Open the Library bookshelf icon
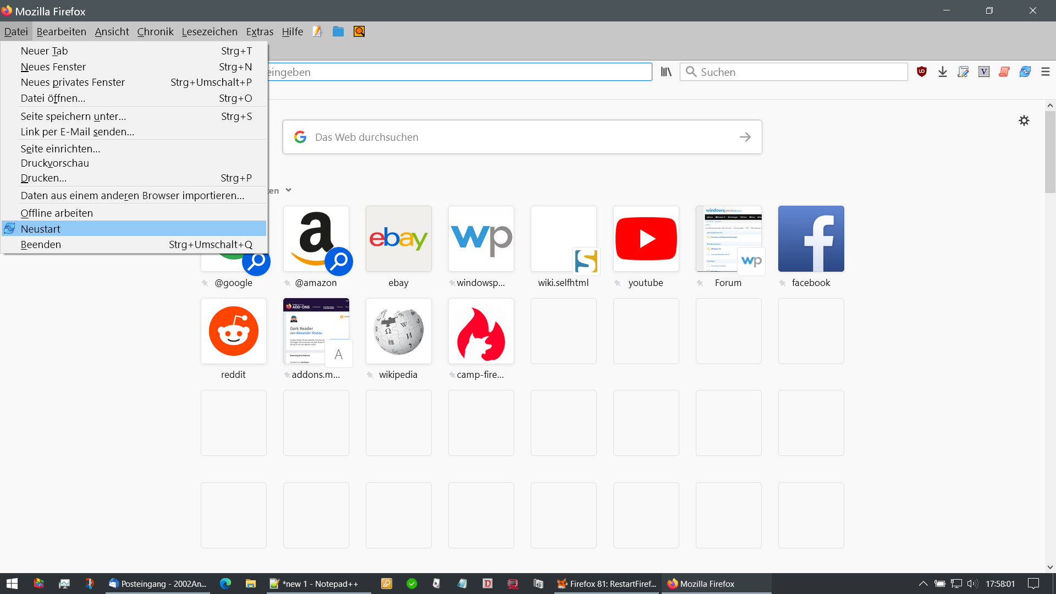Viewport: 1056px width, 594px height. coord(666,71)
